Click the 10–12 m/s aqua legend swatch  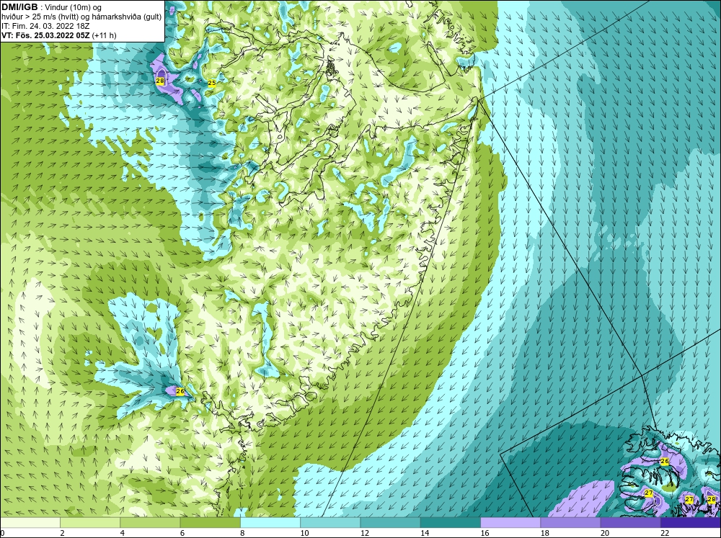[330, 523]
